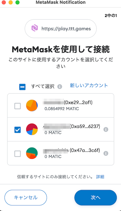Check the 0xe29...2af1 account checkbox
Image resolution: width=121 pixels, height=211 pixels.
[18, 106]
